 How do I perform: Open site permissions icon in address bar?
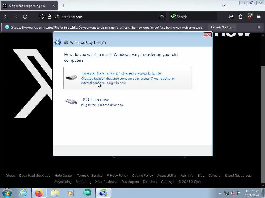tap(57, 17)
